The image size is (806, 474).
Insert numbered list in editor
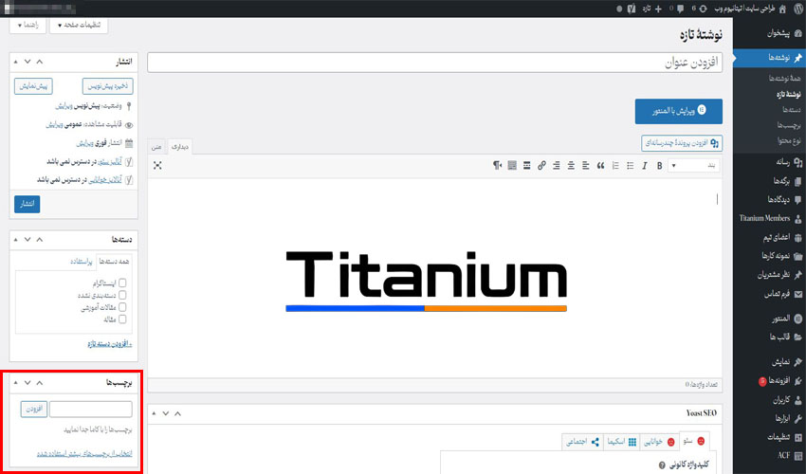[615, 166]
